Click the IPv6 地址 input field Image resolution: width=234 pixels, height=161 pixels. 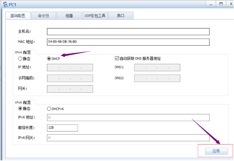128,118
